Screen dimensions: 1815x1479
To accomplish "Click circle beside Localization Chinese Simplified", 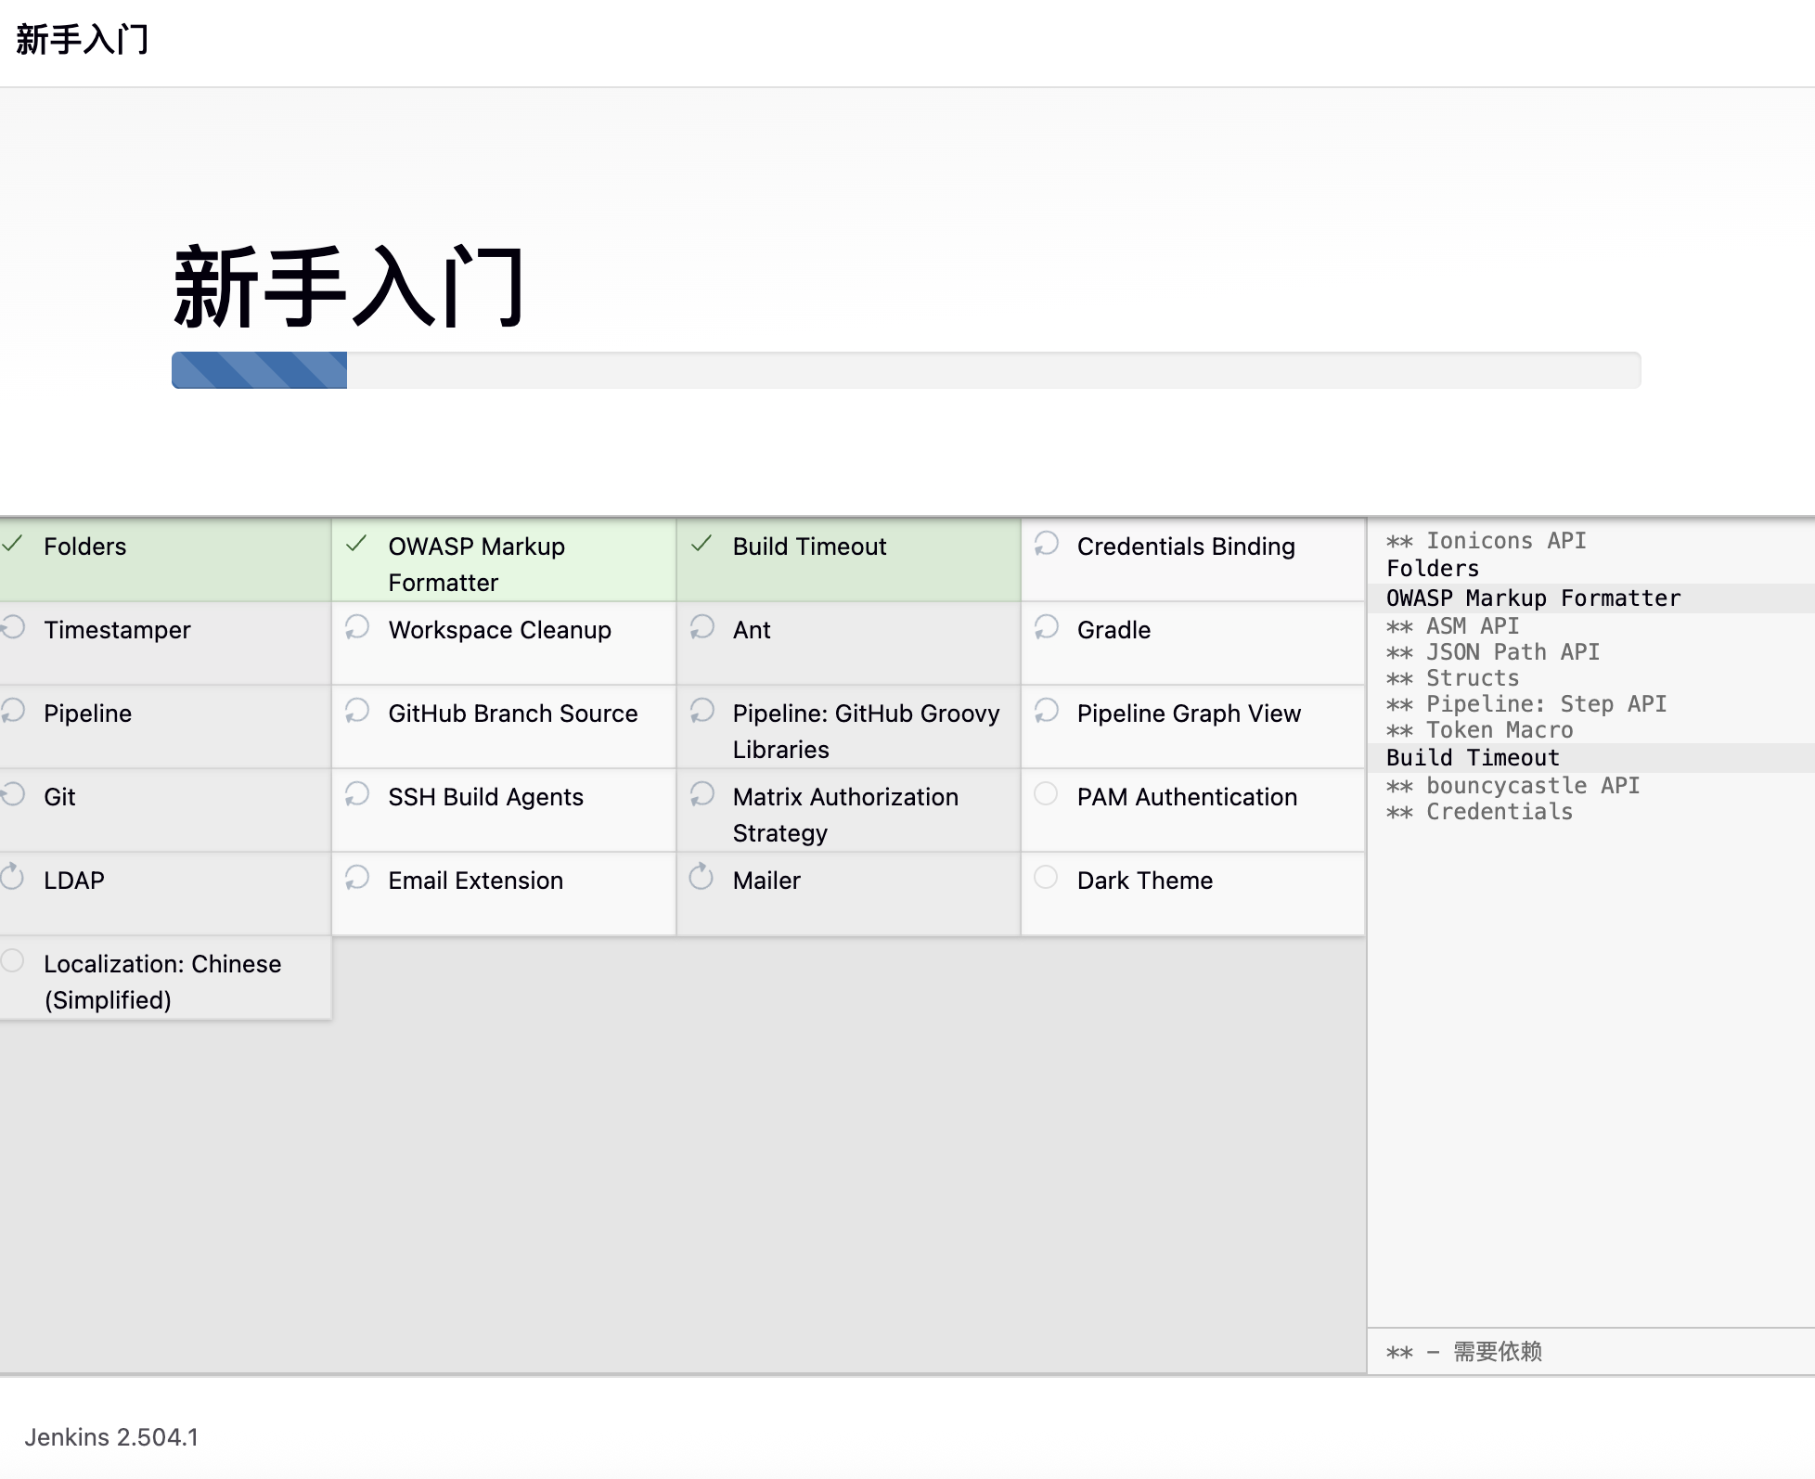I will coord(12,960).
